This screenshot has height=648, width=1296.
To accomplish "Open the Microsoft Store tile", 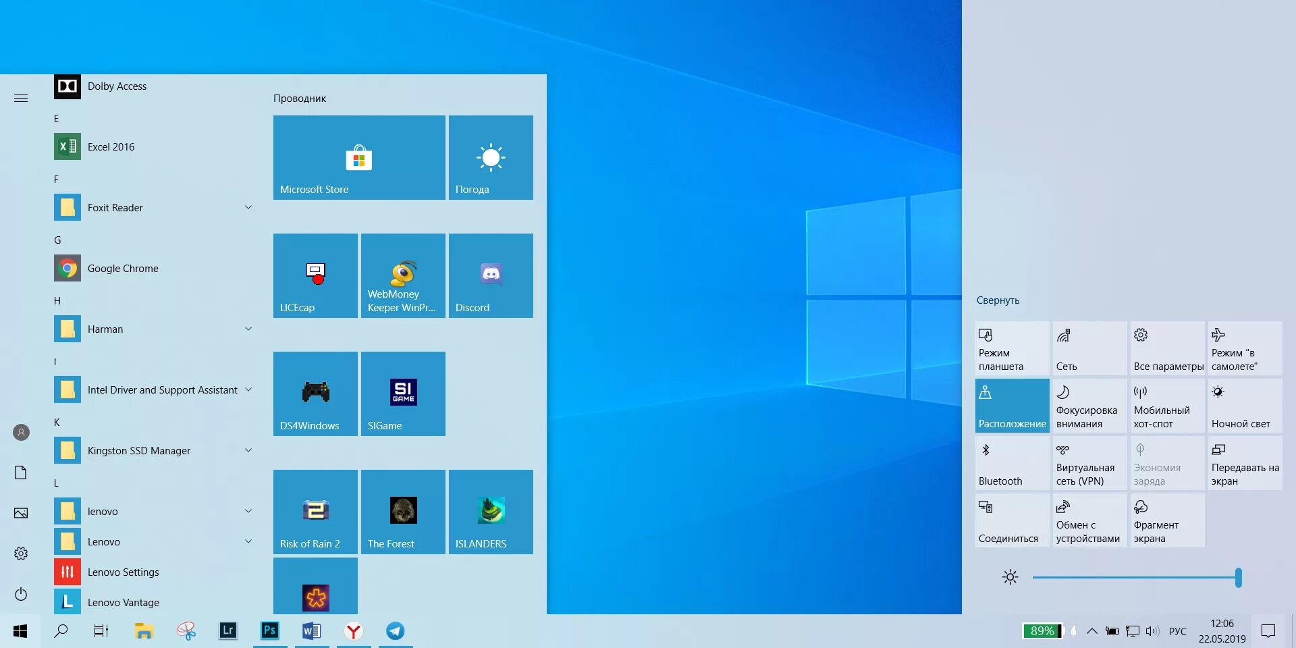I will click(359, 157).
